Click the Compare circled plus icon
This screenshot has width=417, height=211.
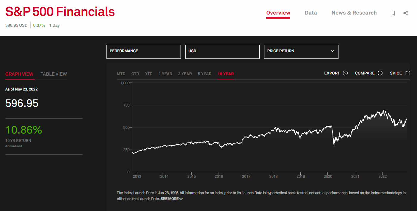pos(380,73)
